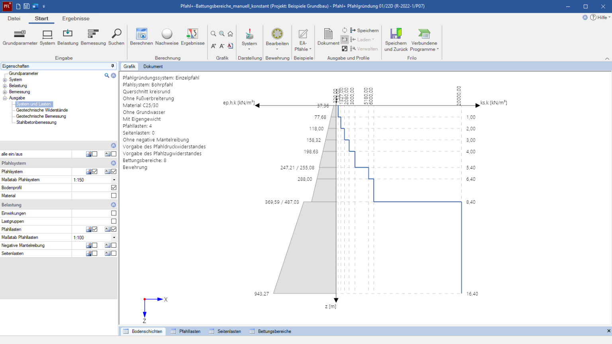Open the Maßstab Pfahllasten scale dropdown
Viewport: 612px width, 344px height.
click(x=114, y=238)
